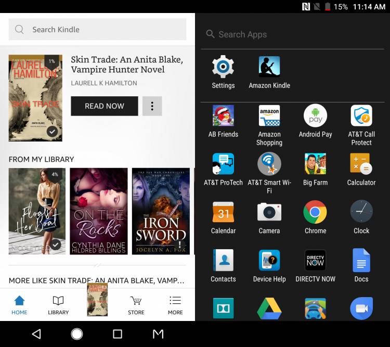Open Amazon Shopping app
The width and height of the screenshot is (390, 347).
pos(269,125)
